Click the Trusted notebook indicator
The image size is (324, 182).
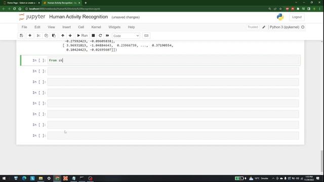pyautogui.click(x=253, y=27)
